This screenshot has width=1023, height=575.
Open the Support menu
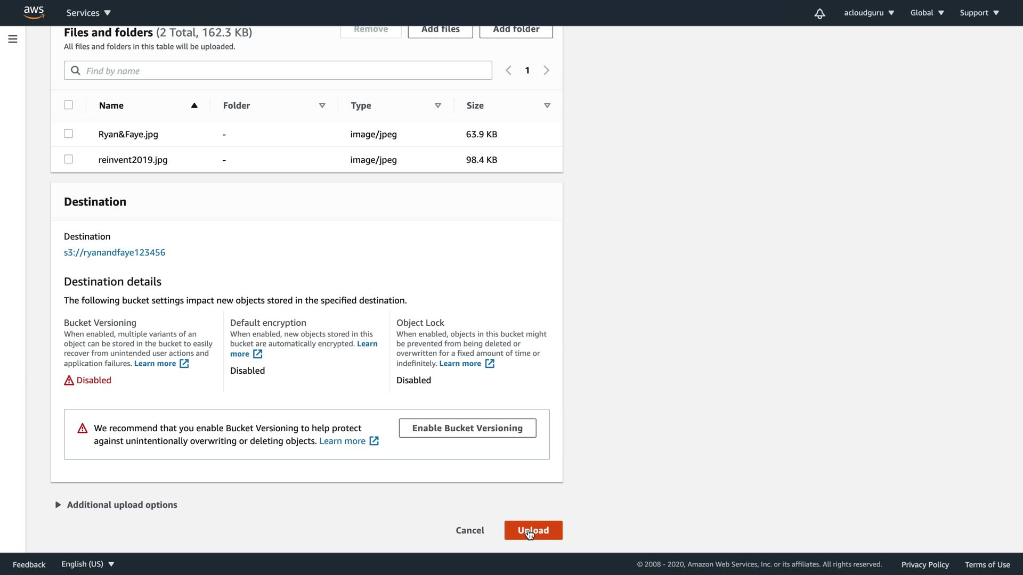979,13
